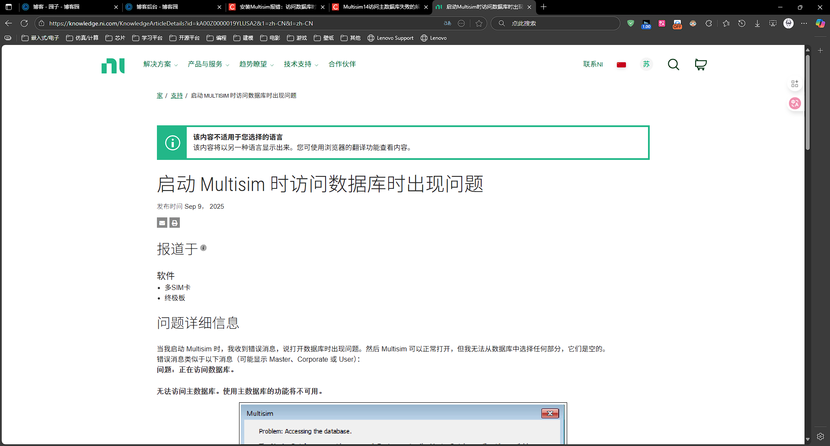Click the 终极板 list item

pos(175,298)
